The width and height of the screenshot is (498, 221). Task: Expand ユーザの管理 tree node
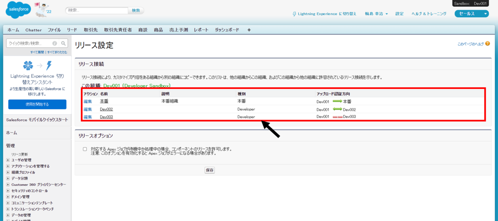point(8,160)
